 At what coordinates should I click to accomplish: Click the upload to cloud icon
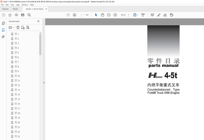(x=16, y=15)
